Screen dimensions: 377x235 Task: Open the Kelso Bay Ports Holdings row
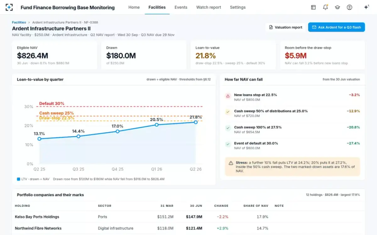click(188, 217)
